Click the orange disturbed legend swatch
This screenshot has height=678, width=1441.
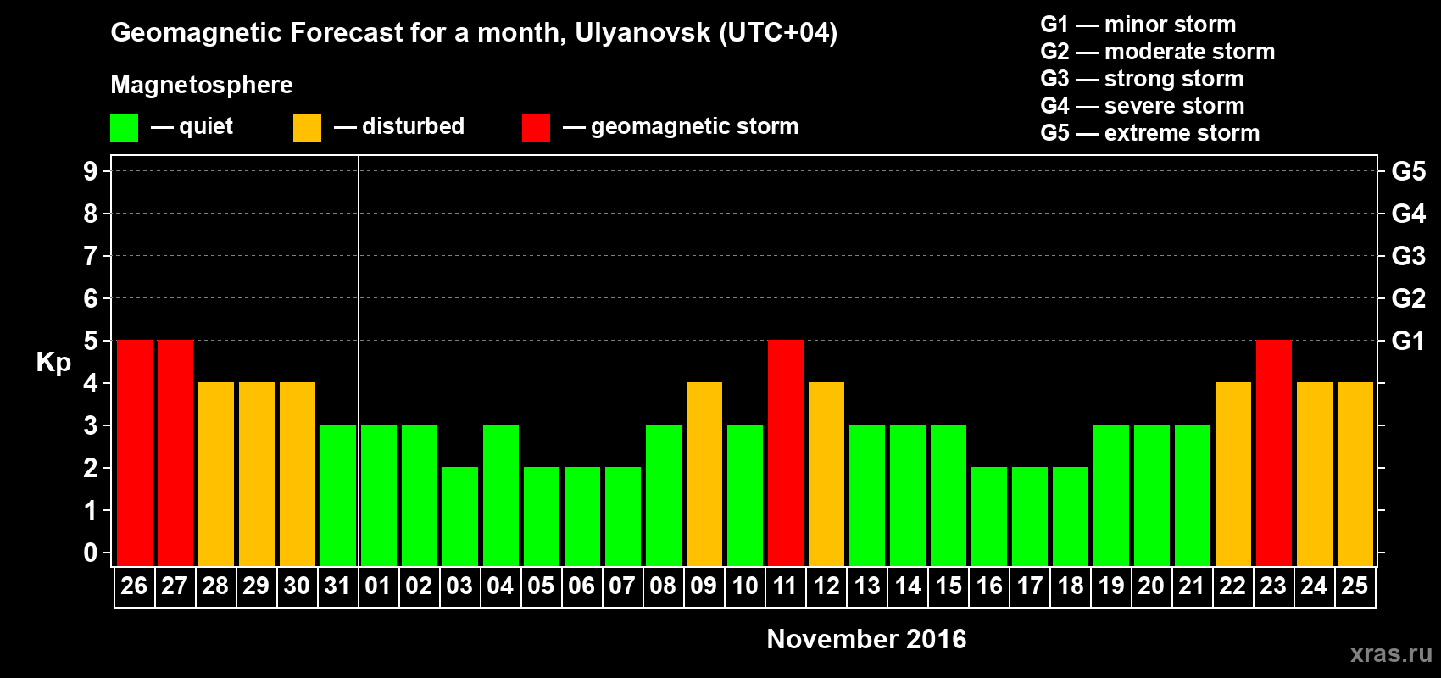(x=307, y=128)
